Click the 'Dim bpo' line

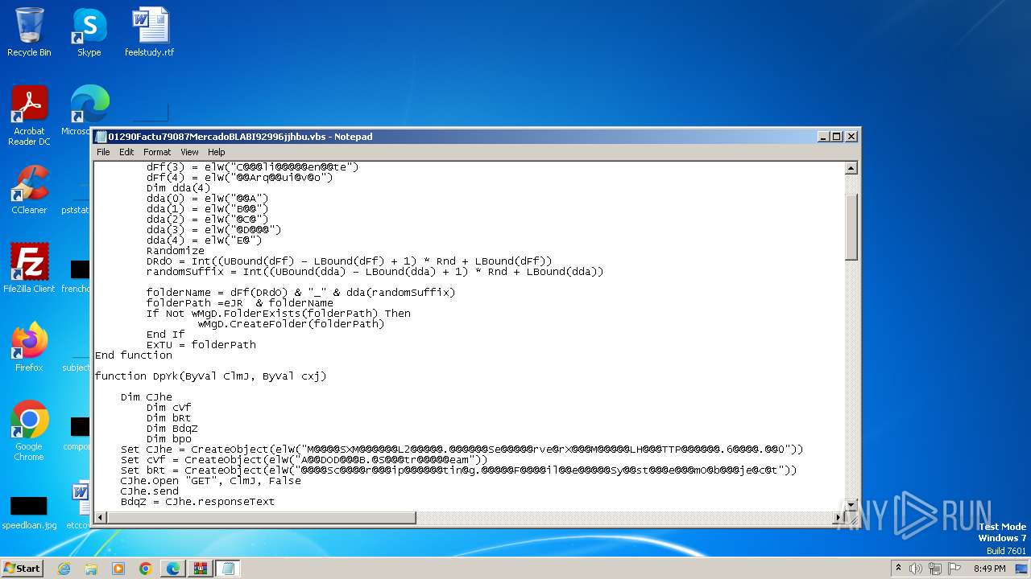(168, 439)
